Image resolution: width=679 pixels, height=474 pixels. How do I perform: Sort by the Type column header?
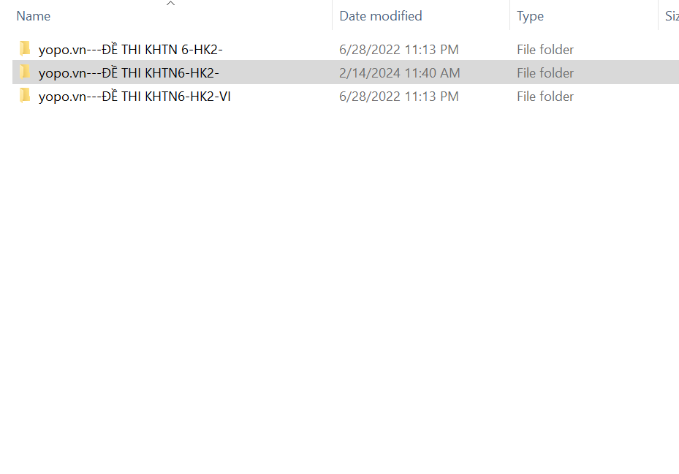point(530,16)
